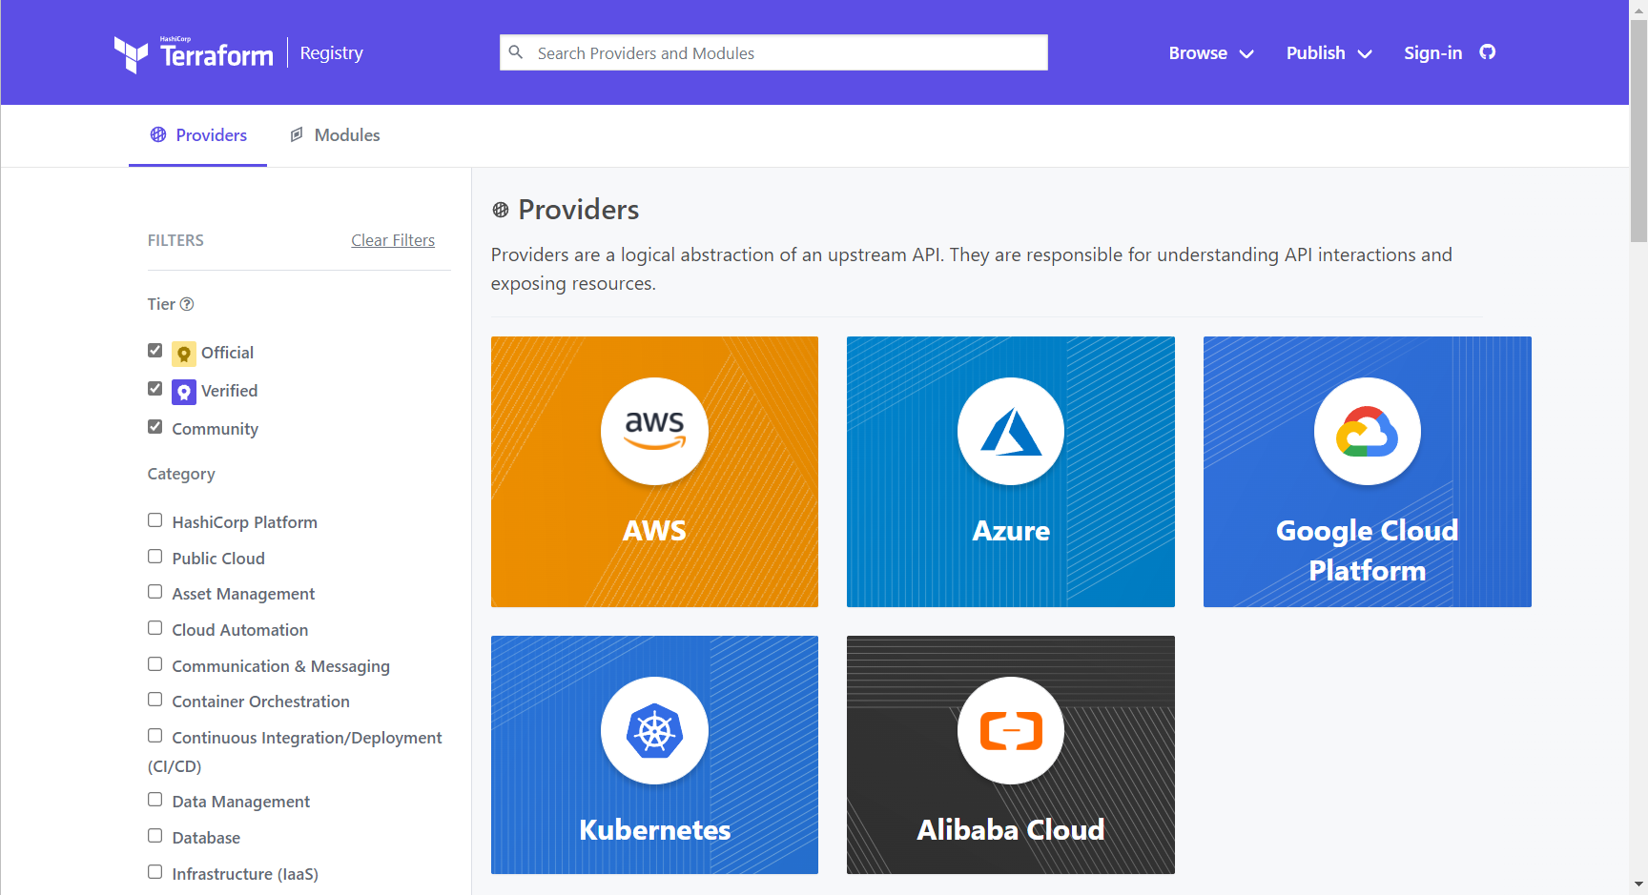Uncheck the Official tier checkbox
This screenshot has width=1648, height=895.
[154, 350]
